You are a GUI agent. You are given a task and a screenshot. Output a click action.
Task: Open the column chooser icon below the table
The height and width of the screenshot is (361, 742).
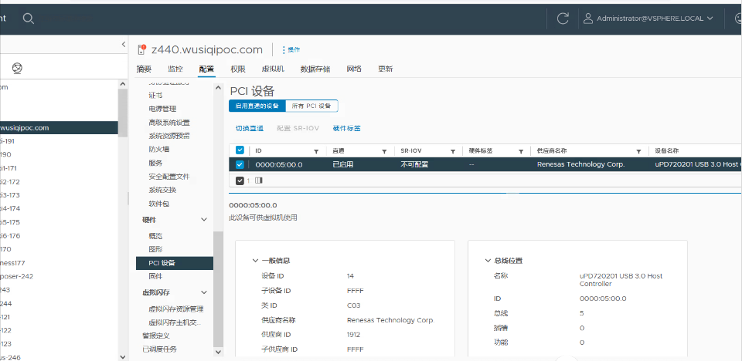(x=259, y=180)
